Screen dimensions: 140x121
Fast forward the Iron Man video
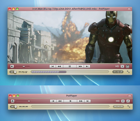coord(80,67)
